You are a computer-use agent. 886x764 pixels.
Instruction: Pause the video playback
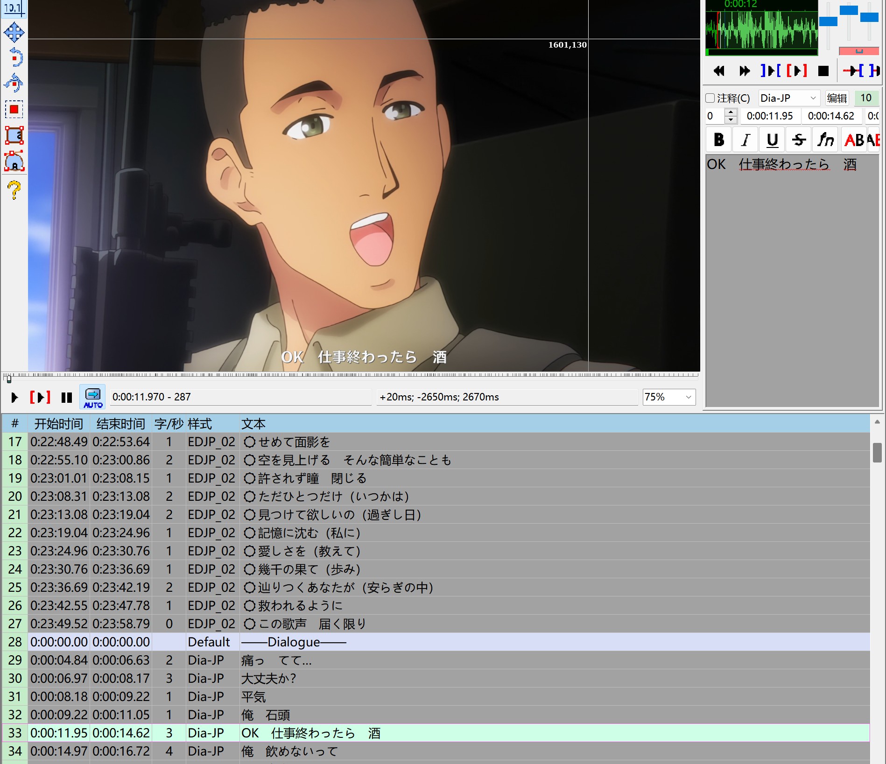tap(66, 397)
